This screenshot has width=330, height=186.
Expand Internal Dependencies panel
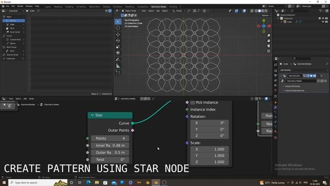coord(294,90)
